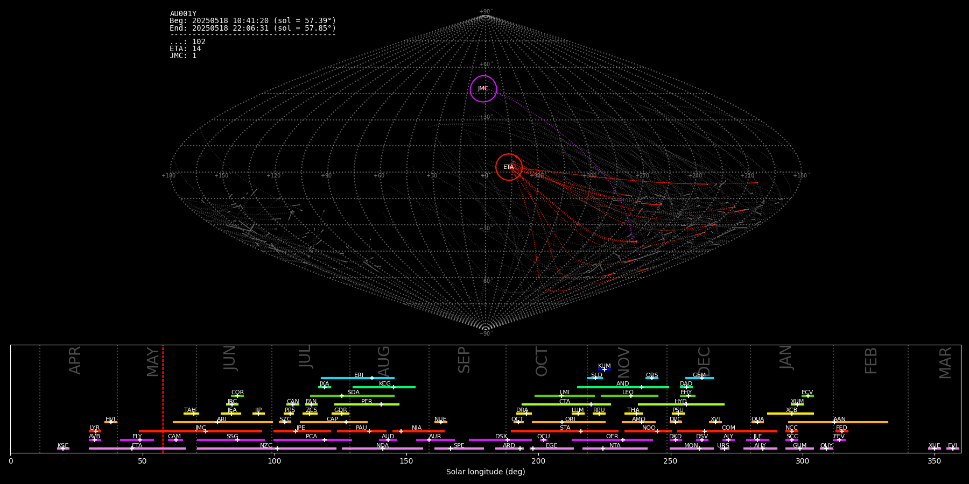Click the OER shower bar
This screenshot has width=969, height=484.
tap(612, 440)
